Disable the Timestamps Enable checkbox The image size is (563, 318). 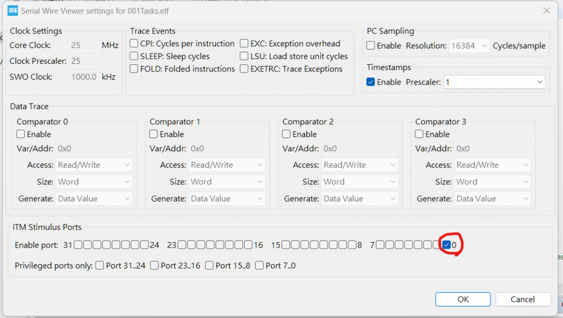[371, 82]
